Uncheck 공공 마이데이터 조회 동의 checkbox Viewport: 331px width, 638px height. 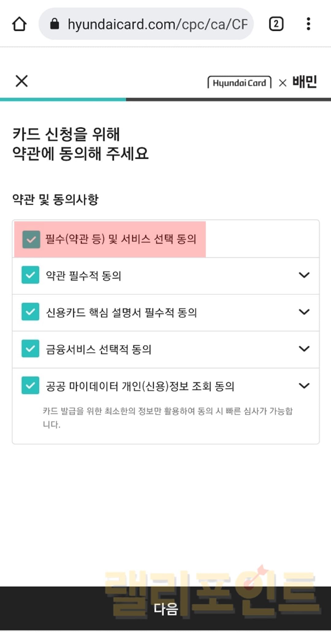pos(30,385)
